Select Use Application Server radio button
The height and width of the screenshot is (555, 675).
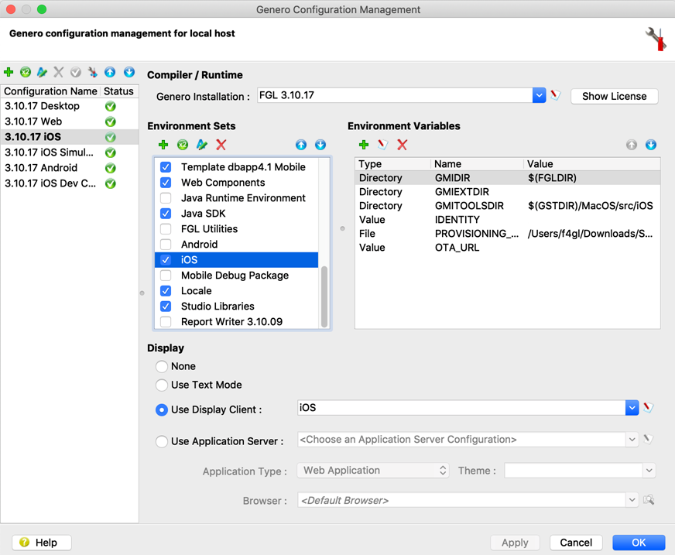coord(162,441)
